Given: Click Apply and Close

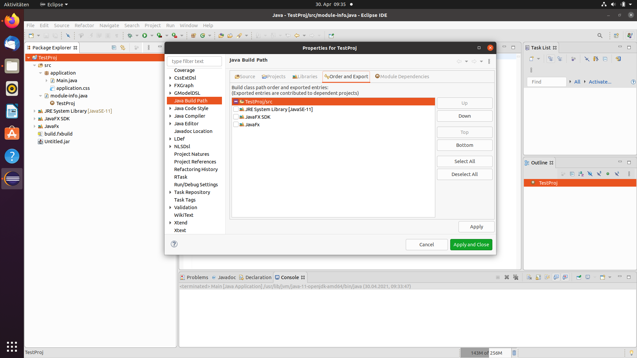Looking at the screenshot, I should coord(471,245).
